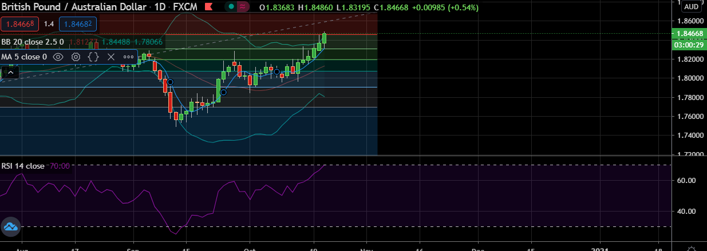Screen dimensions: 707x251
Task: Open the AUD currency selector
Action: (692, 7)
